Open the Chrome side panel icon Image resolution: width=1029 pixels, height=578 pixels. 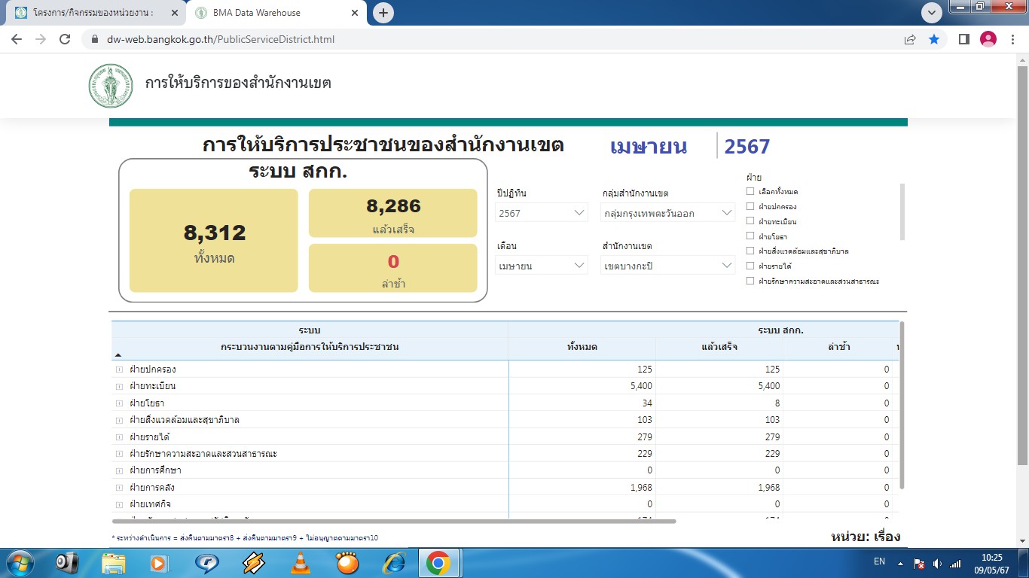point(963,39)
